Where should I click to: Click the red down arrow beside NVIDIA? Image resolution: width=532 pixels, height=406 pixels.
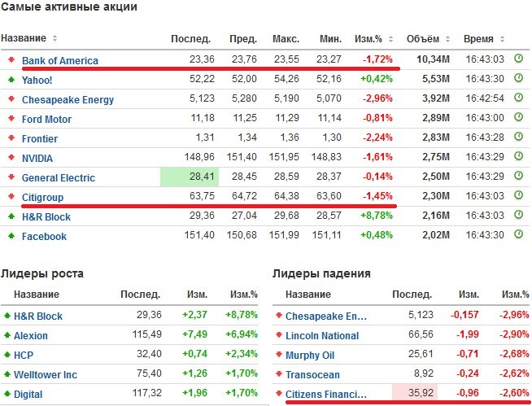click(10, 158)
